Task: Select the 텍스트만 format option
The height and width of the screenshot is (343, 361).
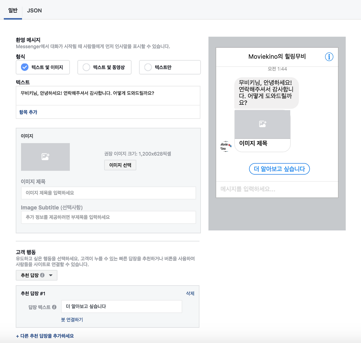Action: [x=148, y=67]
